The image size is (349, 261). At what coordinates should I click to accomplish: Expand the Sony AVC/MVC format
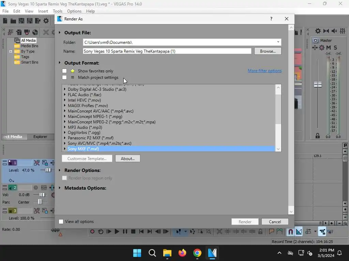coord(64,143)
